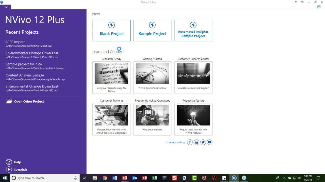
Task: Open the Sample Project tile
Action: pyautogui.click(x=152, y=31)
